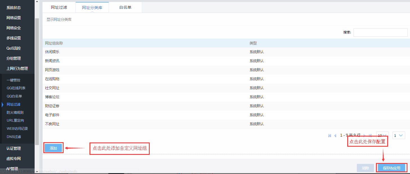Select the 网址分类库 tab

coord(92,8)
